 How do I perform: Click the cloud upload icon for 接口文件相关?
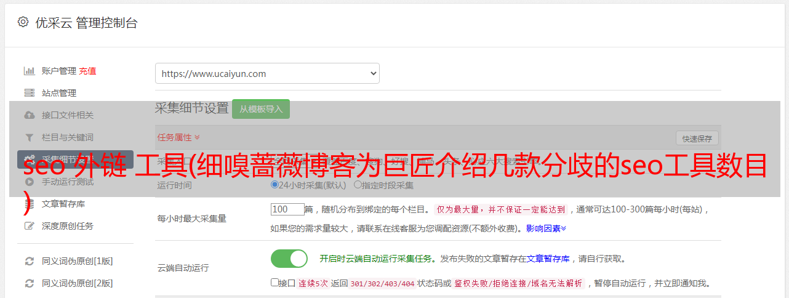29,115
